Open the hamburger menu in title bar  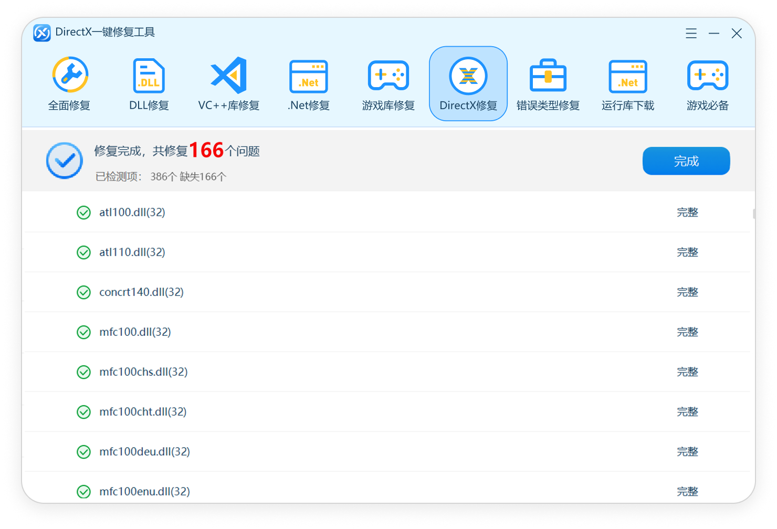pos(691,34)
